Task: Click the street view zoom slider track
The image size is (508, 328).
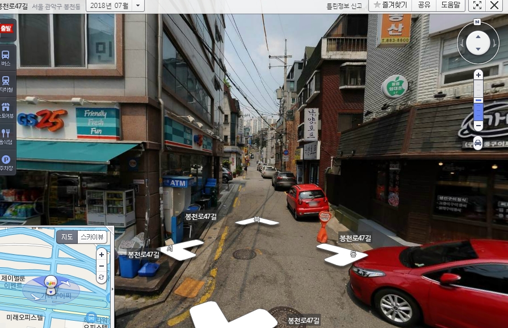Action: (478, 99)
